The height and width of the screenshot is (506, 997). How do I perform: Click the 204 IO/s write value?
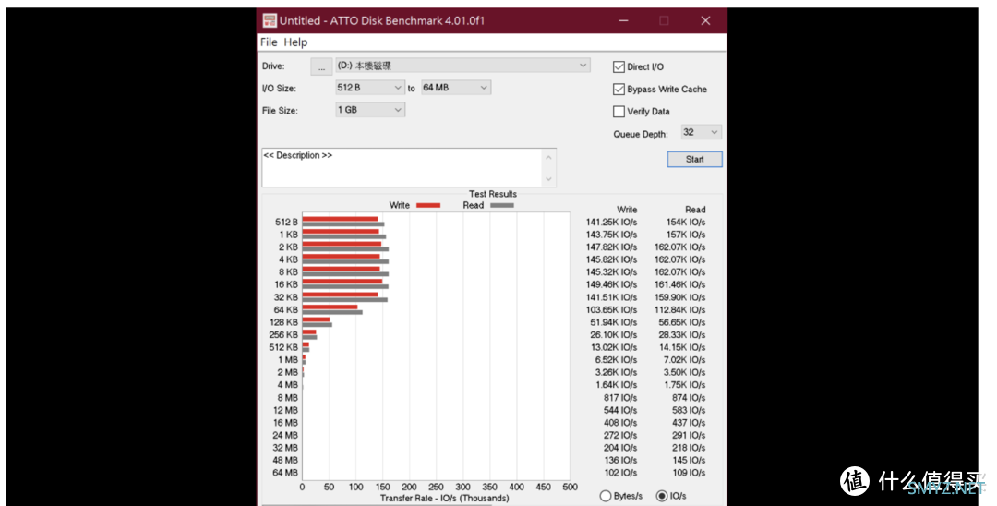click(620, 448)
